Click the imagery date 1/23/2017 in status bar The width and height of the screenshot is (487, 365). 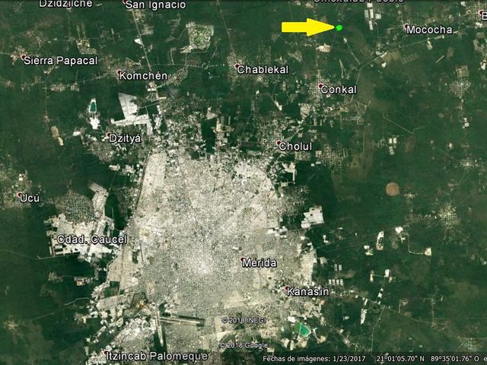(349, 359)
